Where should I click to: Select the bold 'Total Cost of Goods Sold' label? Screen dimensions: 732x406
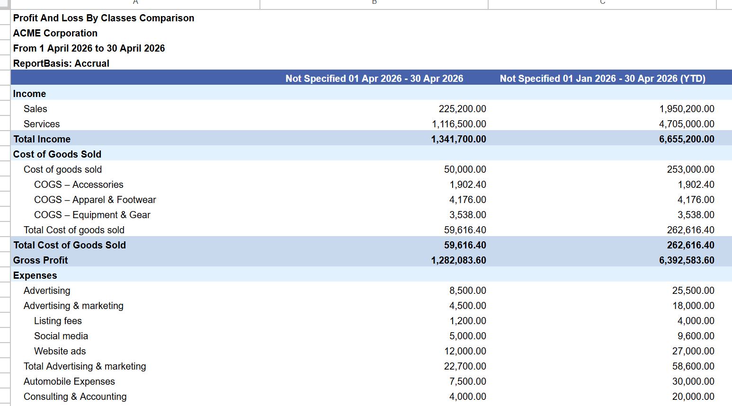(70, 245)
